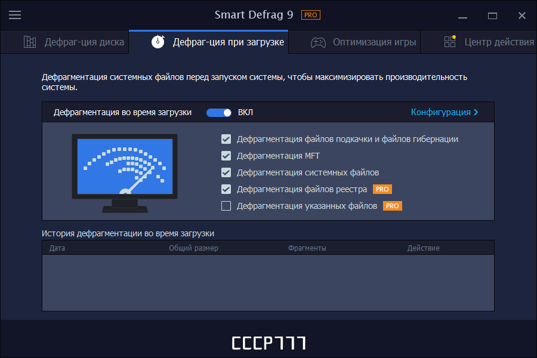Click the Action Center grid icon
The height and width of the screenshot is (358, 537).
coord(450,42)
